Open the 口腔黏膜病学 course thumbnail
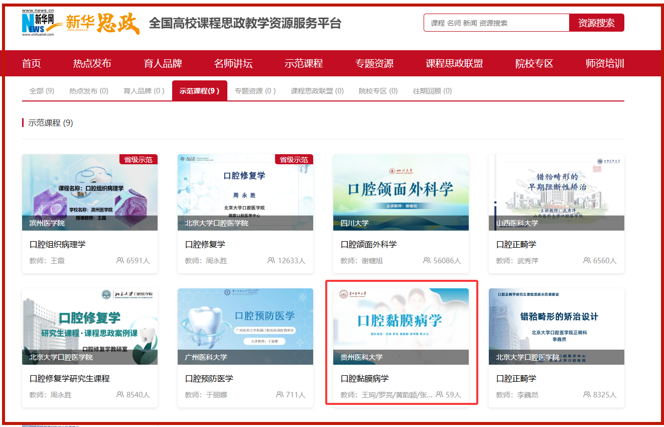This screenshot has width=664, height=427. pos(401,322)
